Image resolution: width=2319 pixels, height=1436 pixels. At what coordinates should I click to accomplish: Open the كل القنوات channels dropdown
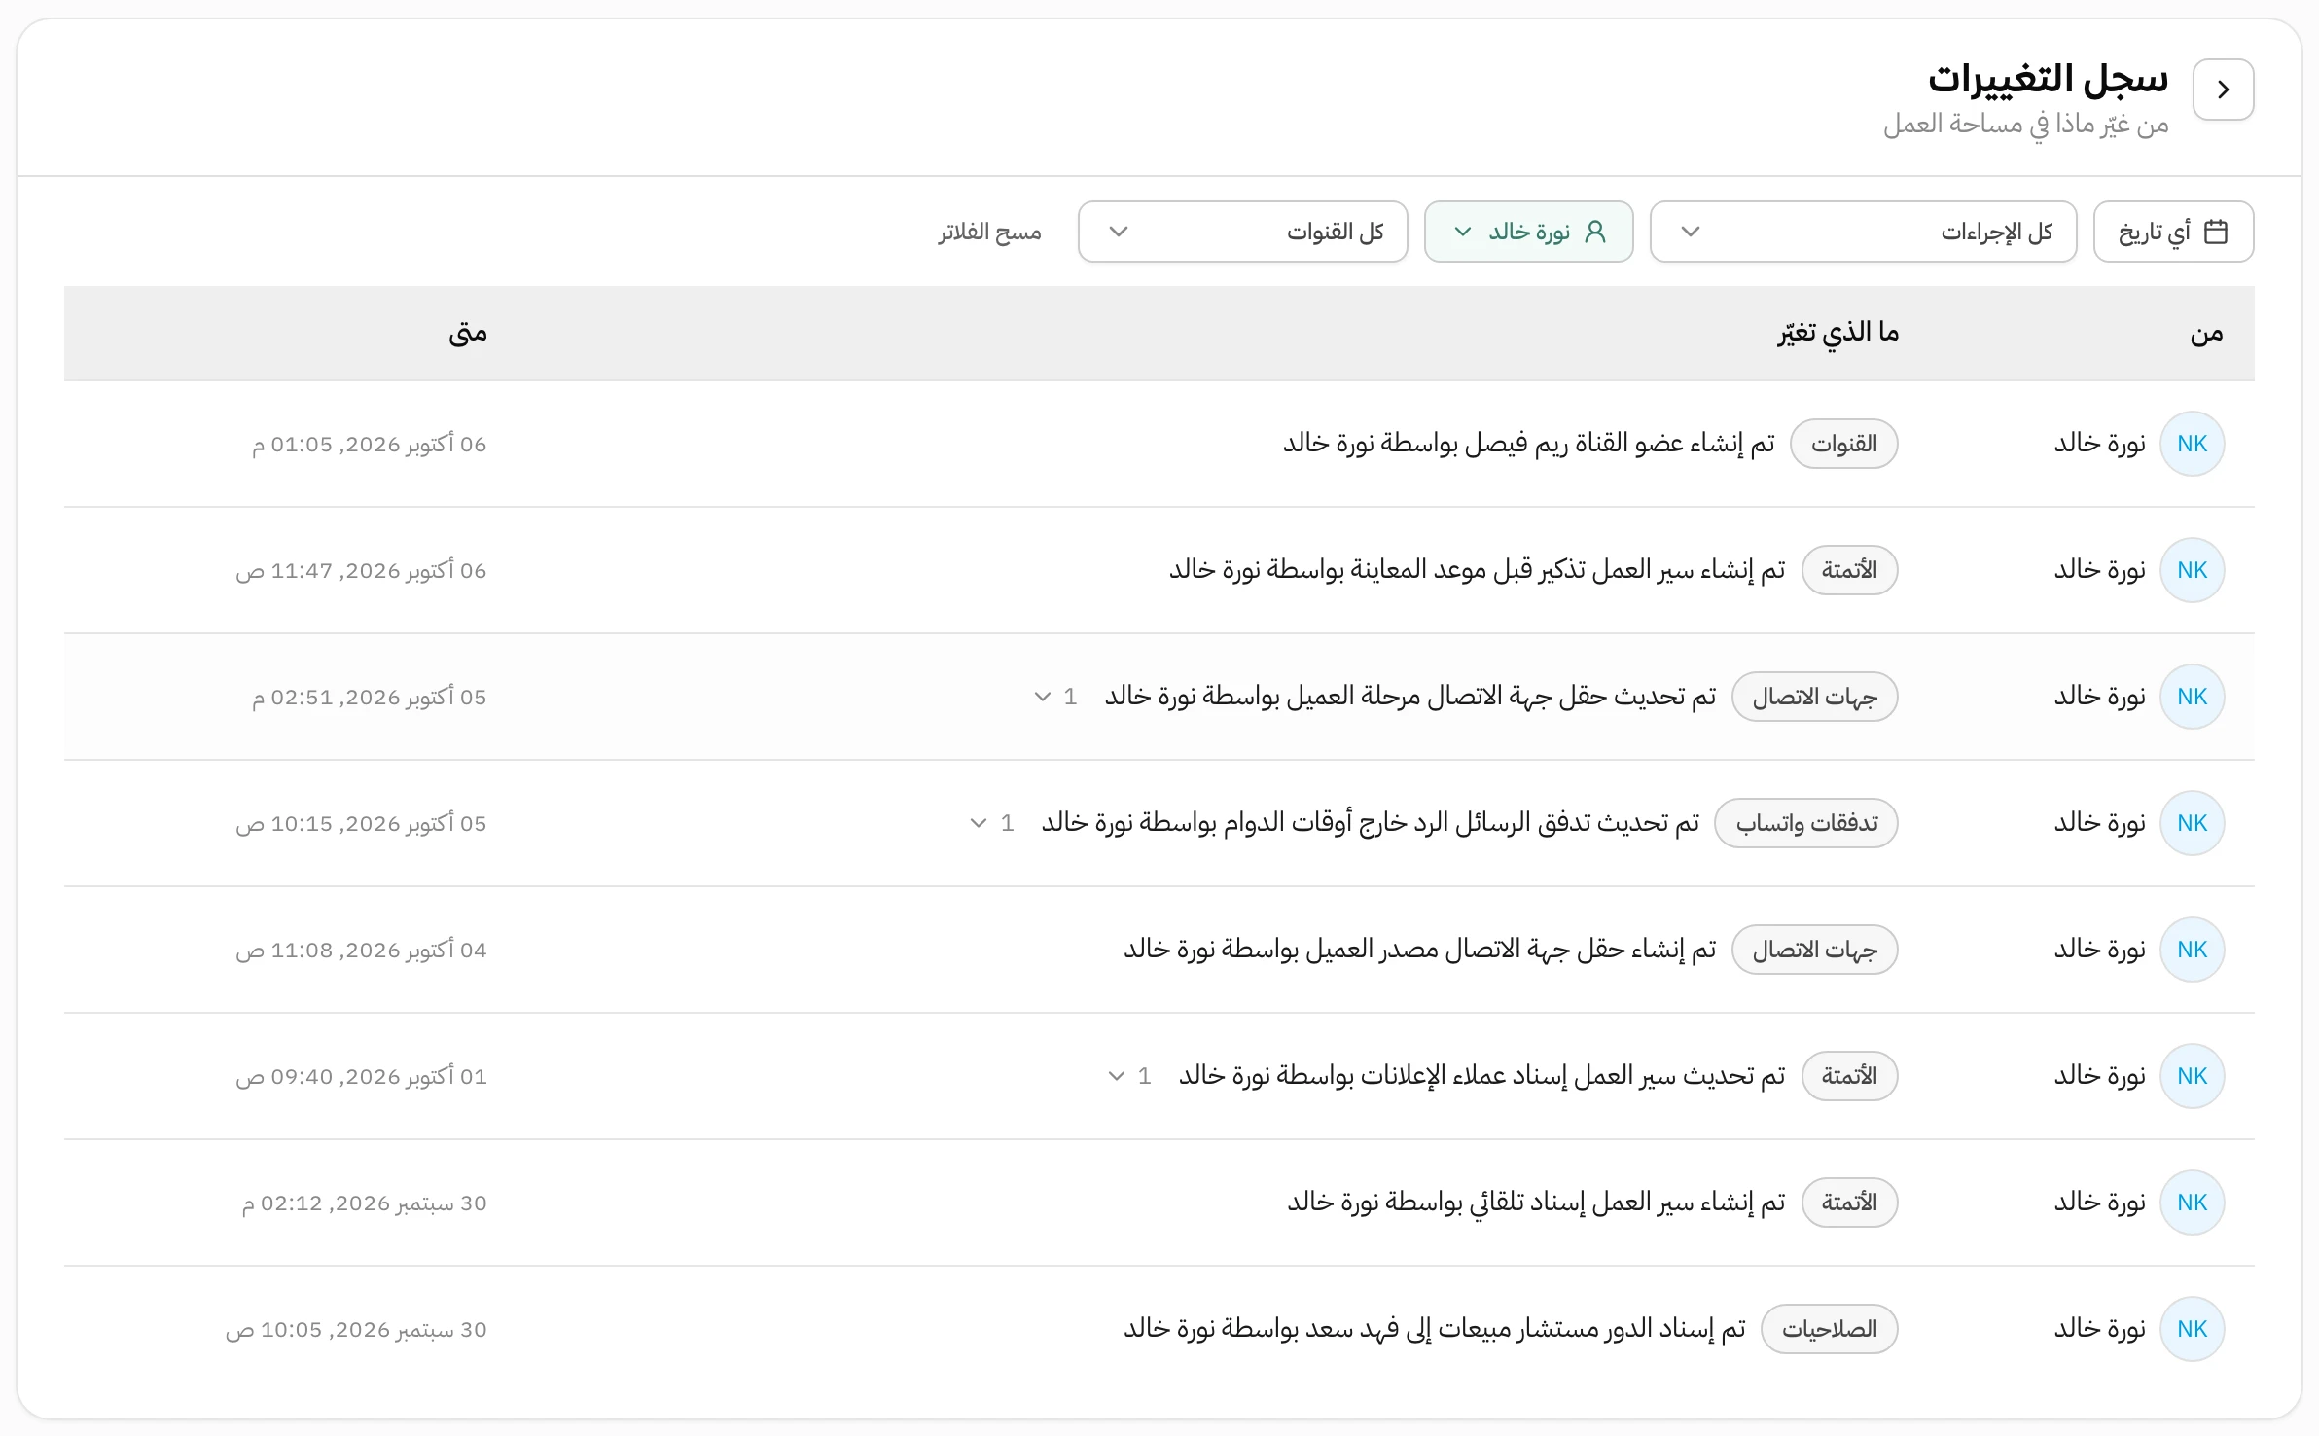(x=1242, y=232)
